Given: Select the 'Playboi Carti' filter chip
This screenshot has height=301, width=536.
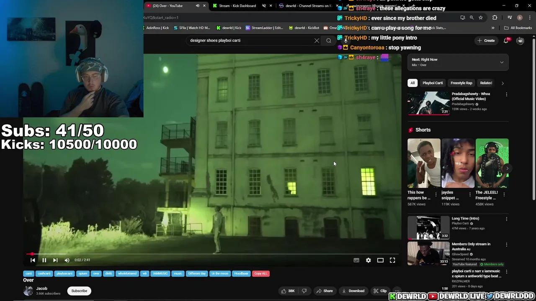Looking at the screenshot, I should (x=433, y=83).
